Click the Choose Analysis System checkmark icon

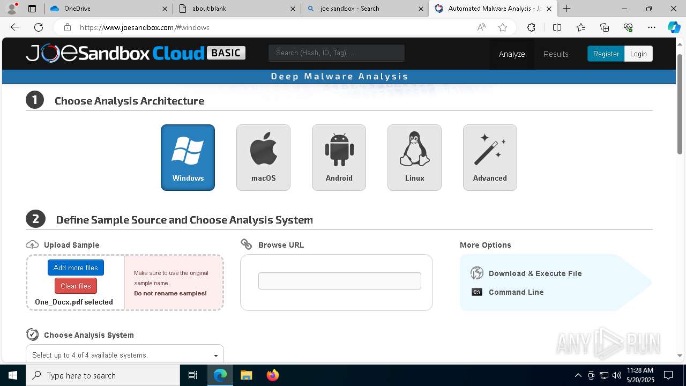32,335
